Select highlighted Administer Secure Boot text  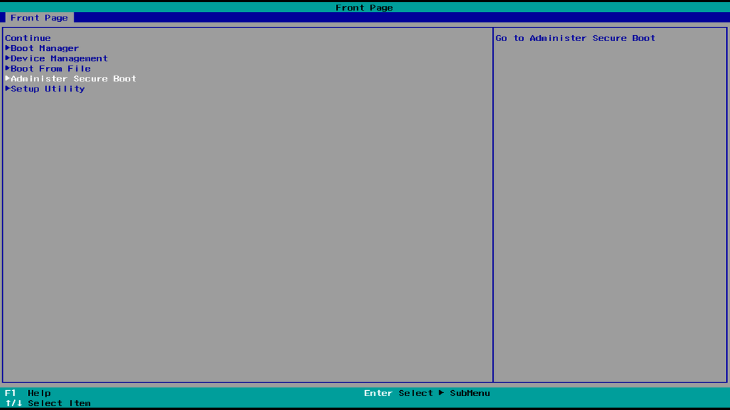[73, 78]
